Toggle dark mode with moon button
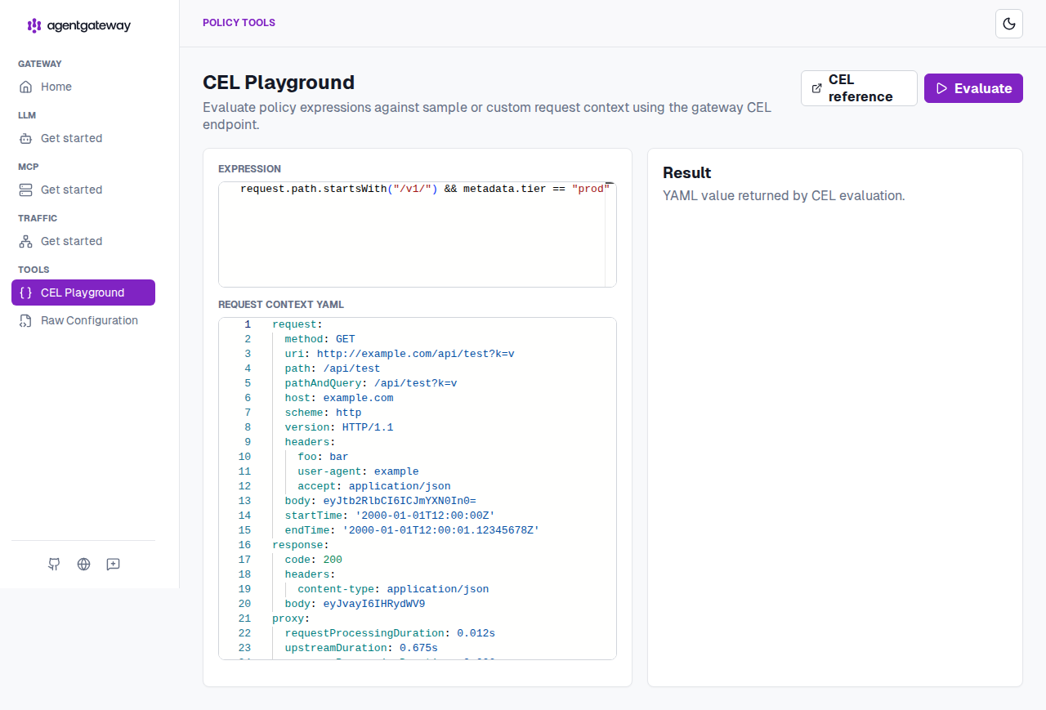The image size is (1046, 710). [x=1009, y=24]
